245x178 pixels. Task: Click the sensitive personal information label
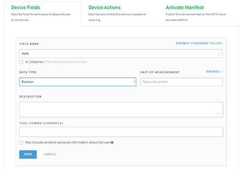click(68, 142)
